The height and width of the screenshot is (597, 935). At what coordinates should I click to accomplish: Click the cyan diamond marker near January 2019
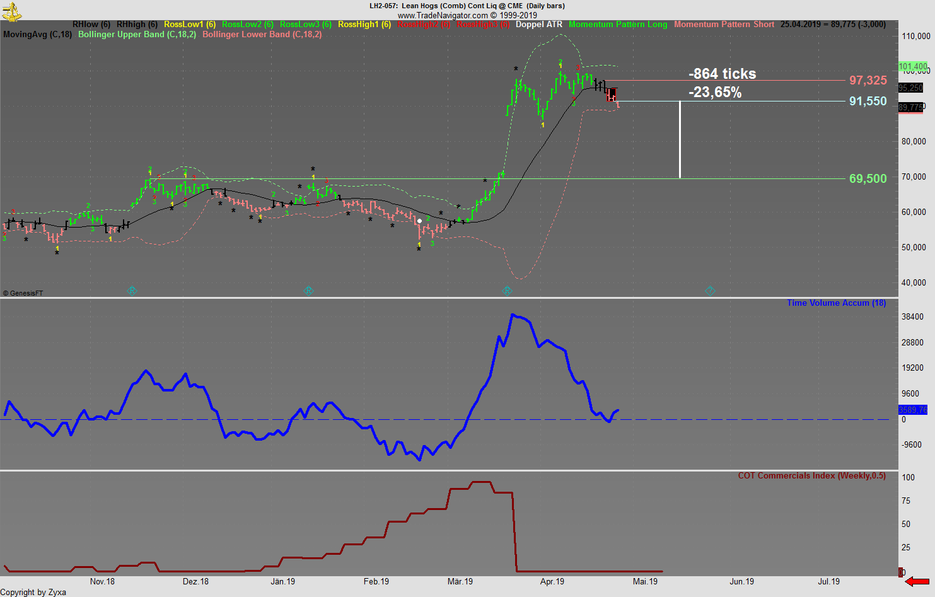(309, 291)
